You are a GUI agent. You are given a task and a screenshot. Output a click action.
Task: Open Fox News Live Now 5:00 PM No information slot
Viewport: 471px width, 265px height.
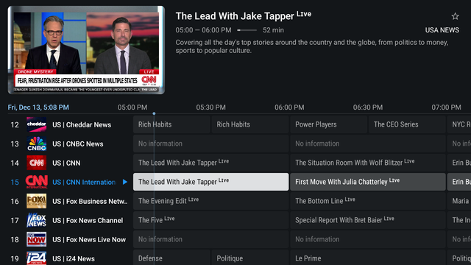pos(211,239)
